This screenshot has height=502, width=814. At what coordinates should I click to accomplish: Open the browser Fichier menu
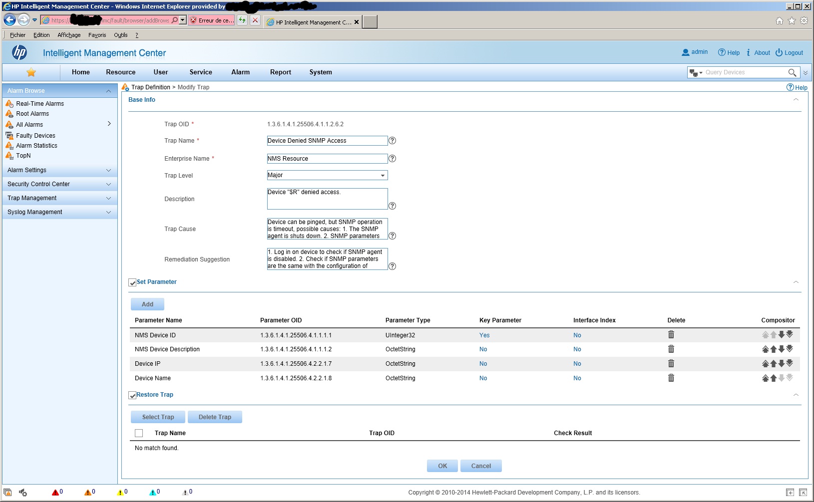[x=17, y=35]
